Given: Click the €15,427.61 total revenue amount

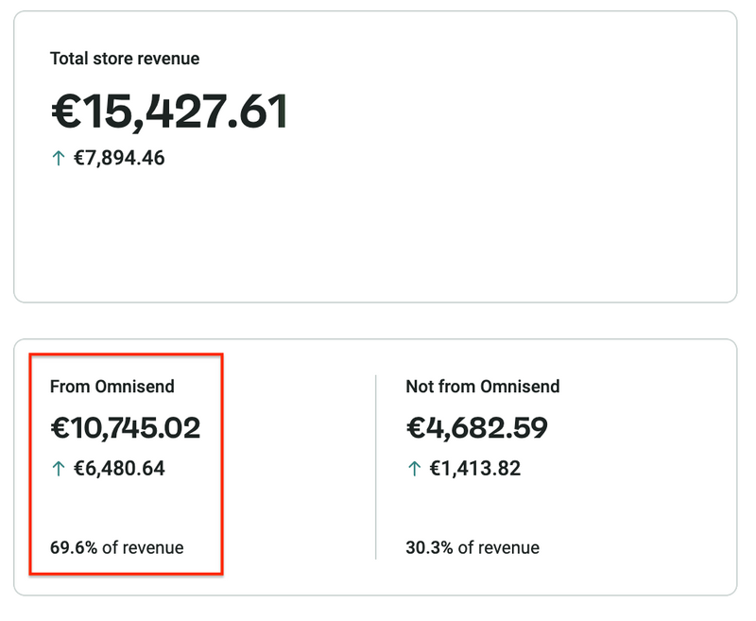Looking at the screenshot, I should (168, 112).
